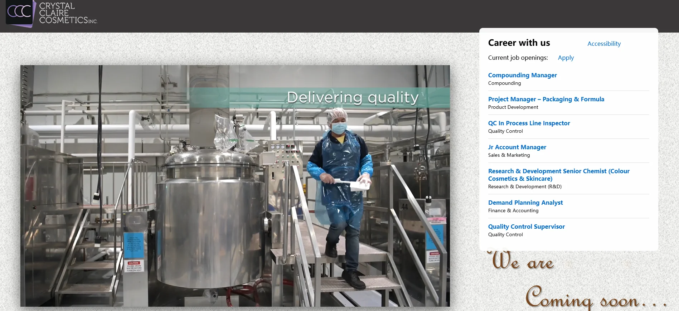Click the 'Product Development' department text
Image resolution: width=679 pixels, height=311 pixels.
(513, 107)
